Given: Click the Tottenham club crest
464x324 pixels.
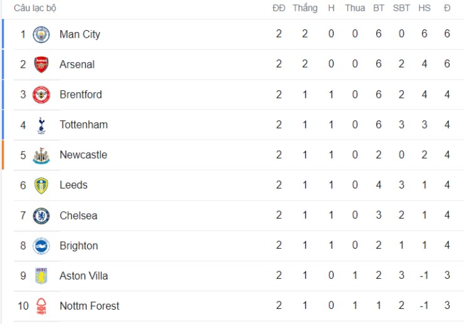Looking at the screenshot, I should 41,125.
